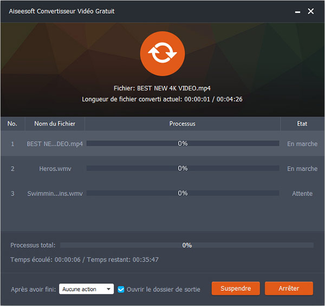Image resolution: width=325 pixels, height=306 pixels.
Task: Click progress bar for Heros.wmv
Action: pos(183,168)
